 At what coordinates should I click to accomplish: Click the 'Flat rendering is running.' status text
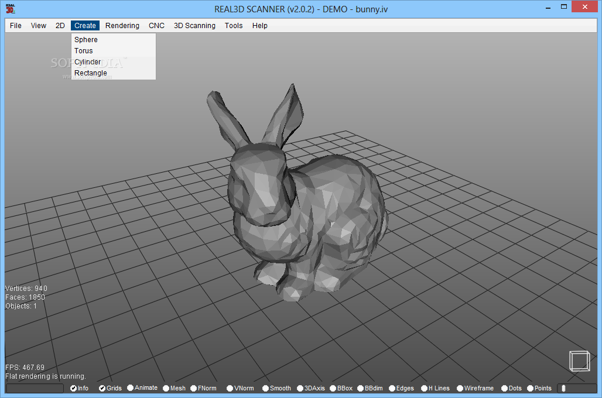click(45, 376)
